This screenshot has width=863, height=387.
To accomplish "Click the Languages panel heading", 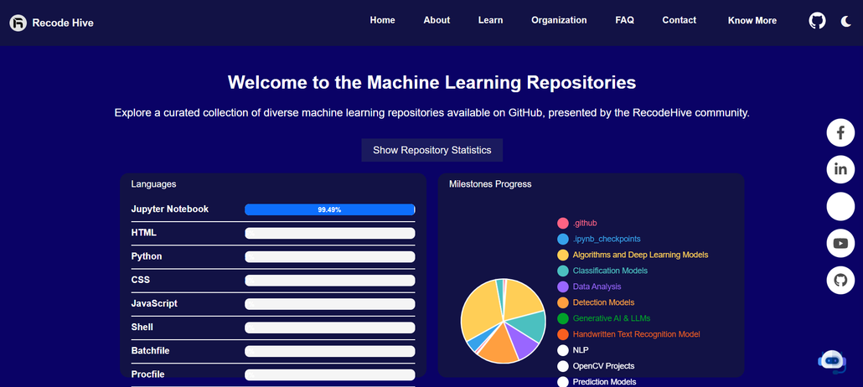I will tap(153, 183).
